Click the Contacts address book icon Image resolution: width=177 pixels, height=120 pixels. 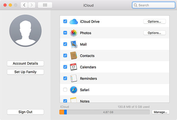(x=73, y=55)
